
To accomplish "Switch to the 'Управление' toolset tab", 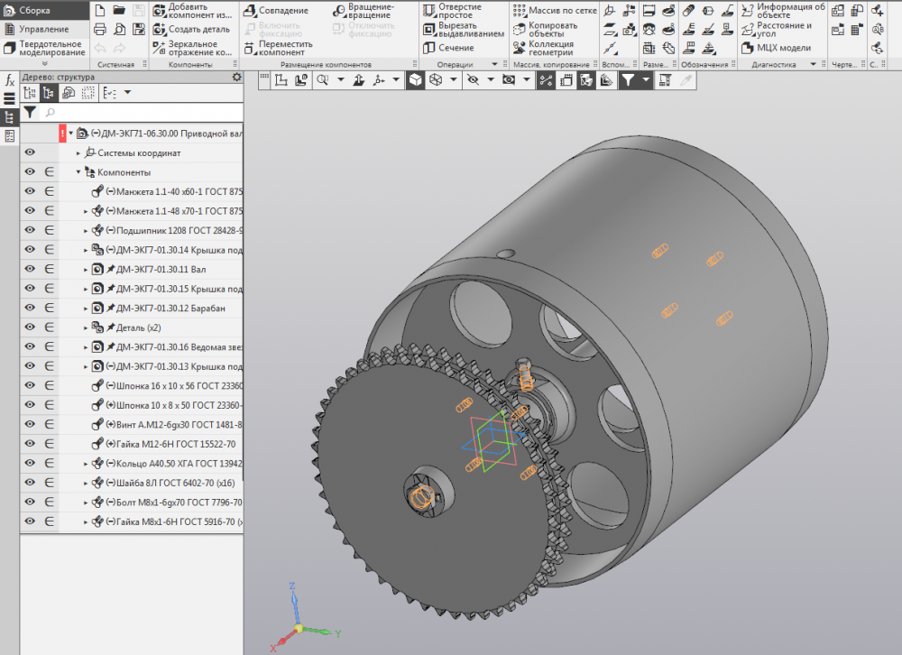I will 43,29.
